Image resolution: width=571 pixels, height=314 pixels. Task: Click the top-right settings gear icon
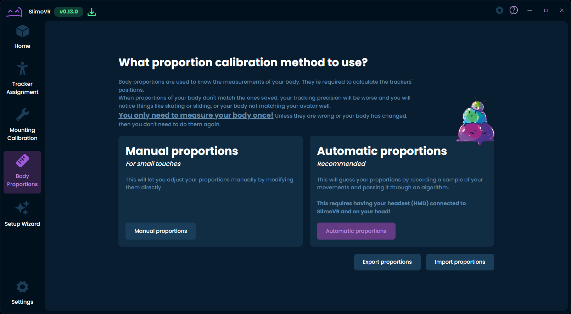[499, 10]
